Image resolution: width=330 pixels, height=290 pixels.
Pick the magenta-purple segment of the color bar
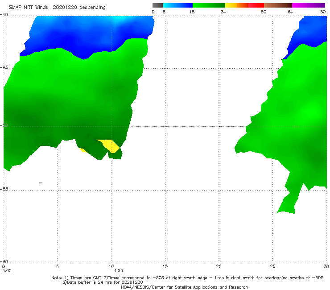tap(309, 5)
